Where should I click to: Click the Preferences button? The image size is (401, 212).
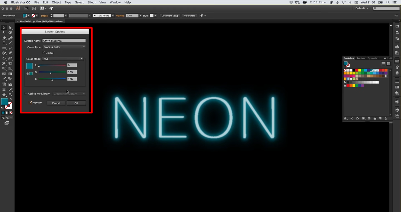[189, 16]
